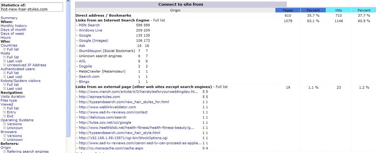376x153 pixels.
Task: Open the MSN Search engine link
Action: 89,25
